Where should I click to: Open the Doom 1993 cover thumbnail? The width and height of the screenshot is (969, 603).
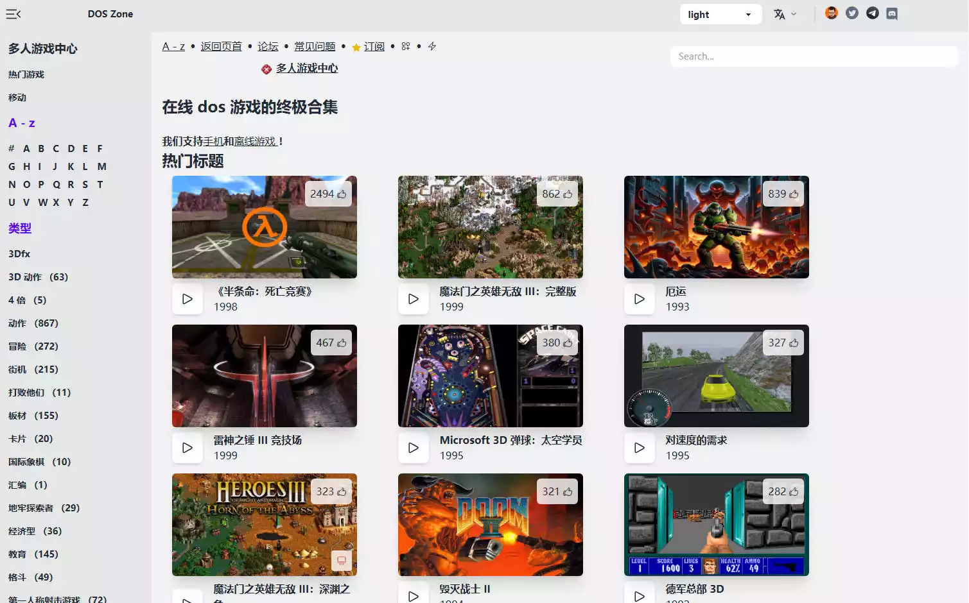click(717, 227)
